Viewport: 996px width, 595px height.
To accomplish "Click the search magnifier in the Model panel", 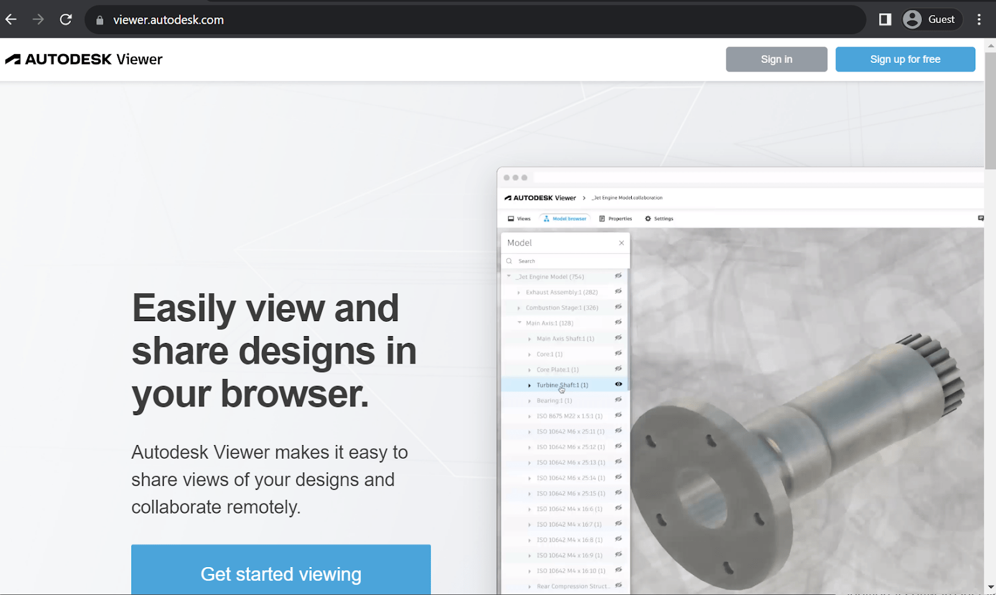I will pyautogui.click(x=510, y=261).
